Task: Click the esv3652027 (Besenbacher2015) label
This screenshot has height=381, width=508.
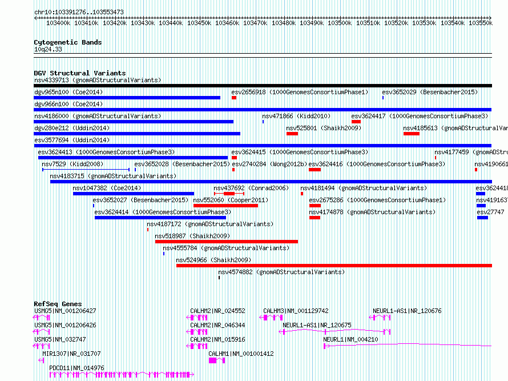Action: click(140, 200)
